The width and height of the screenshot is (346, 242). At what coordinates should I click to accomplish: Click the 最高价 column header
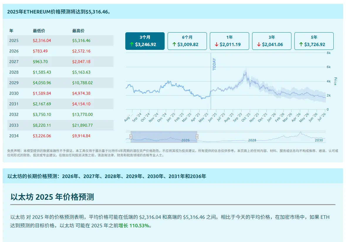(x=78, y=31)
